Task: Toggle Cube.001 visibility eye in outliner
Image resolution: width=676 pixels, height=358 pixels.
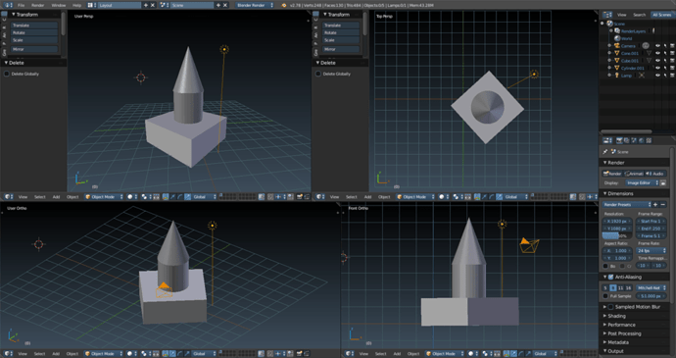Action: (658, 61)
